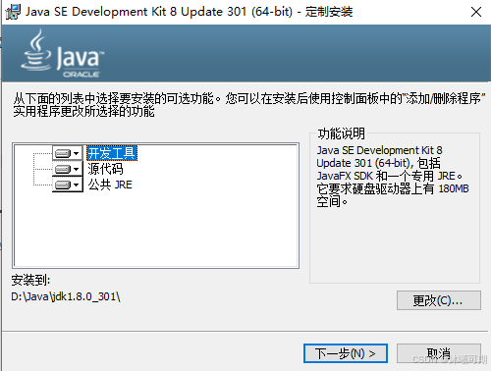Click the 安装到: label
Viewport: 491px width, 371px height.
point(30,280)
